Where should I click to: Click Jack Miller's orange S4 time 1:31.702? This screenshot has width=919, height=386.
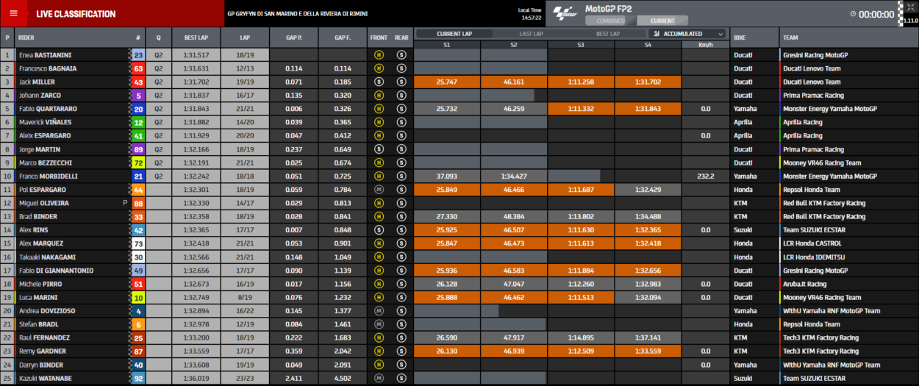pos(648,82)
